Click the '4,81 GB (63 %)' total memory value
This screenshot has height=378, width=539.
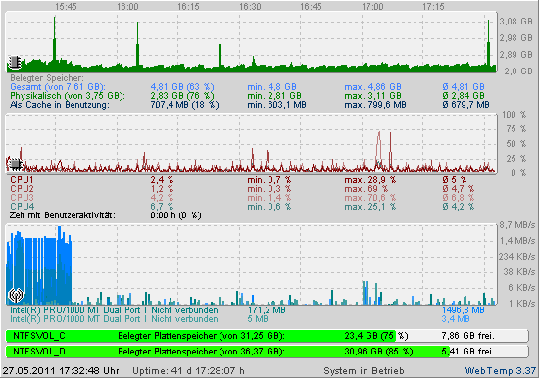click(x=182, y=87)
